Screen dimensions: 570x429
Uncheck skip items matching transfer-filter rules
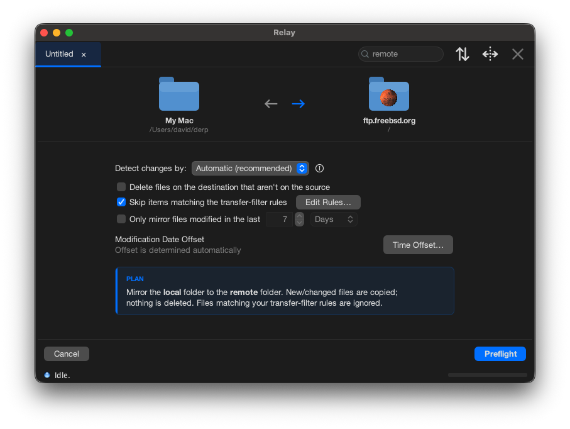(121, 203)
